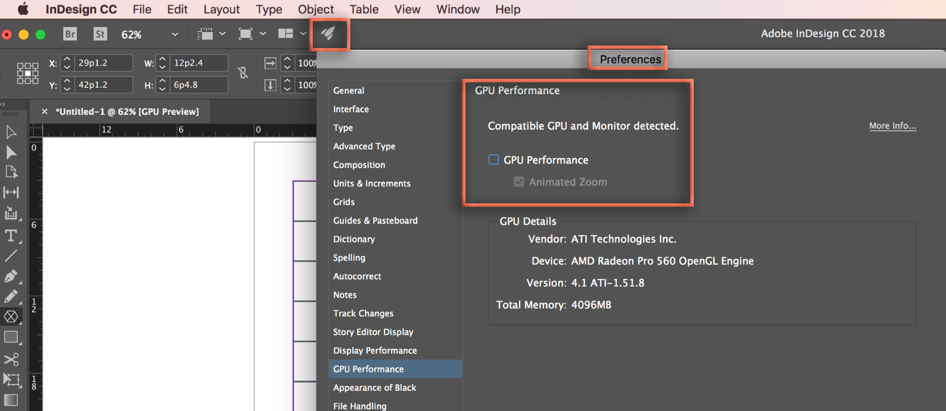
Task: Select Track Changes preferences category
Action: (363, 313)
